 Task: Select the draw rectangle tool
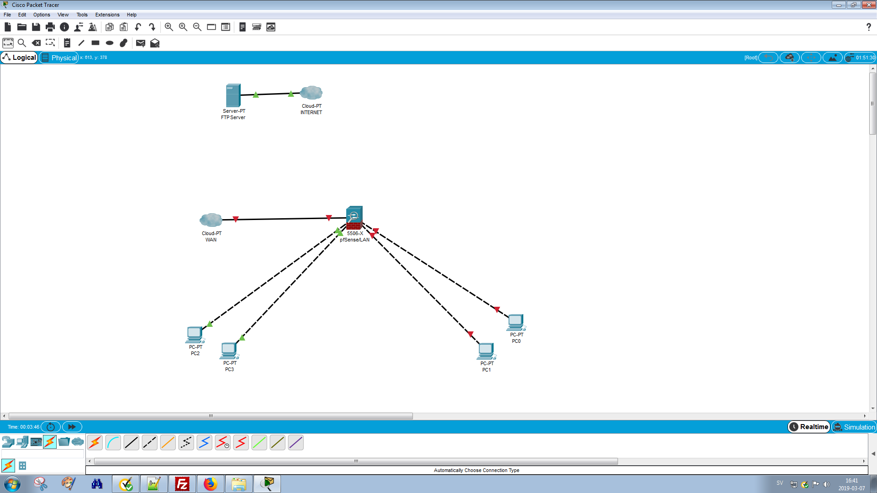coord(95,43)
